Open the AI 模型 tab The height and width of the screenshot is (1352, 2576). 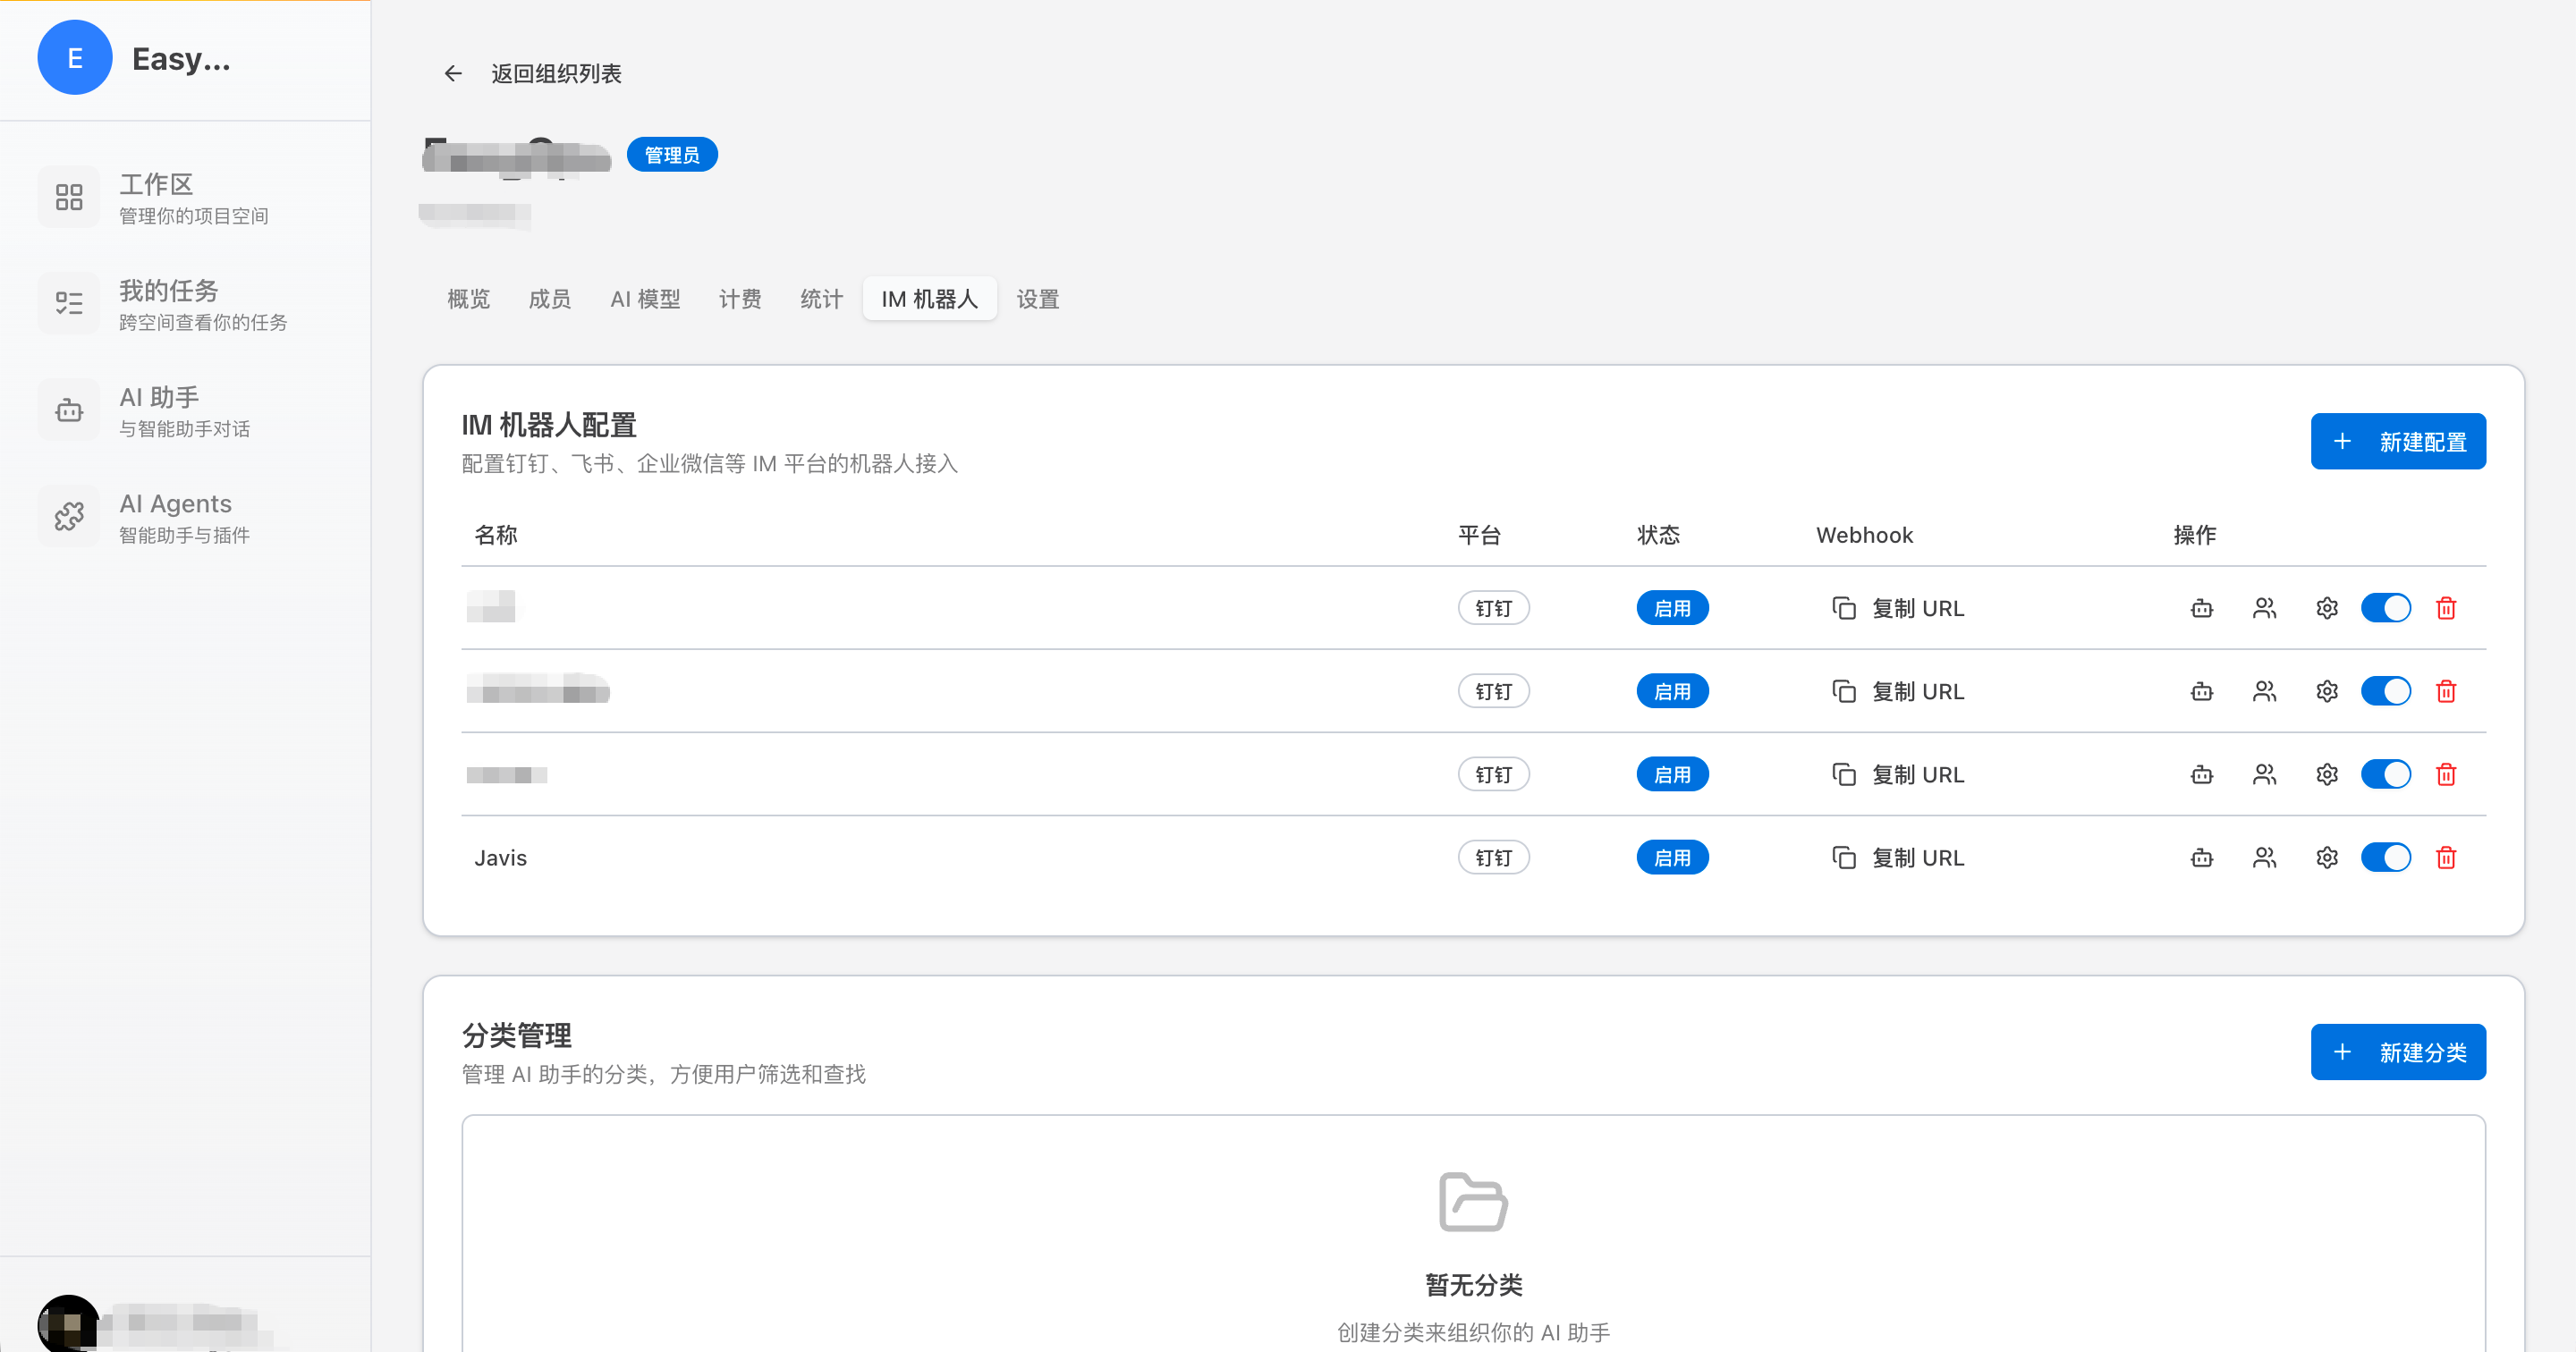[645, 298]
